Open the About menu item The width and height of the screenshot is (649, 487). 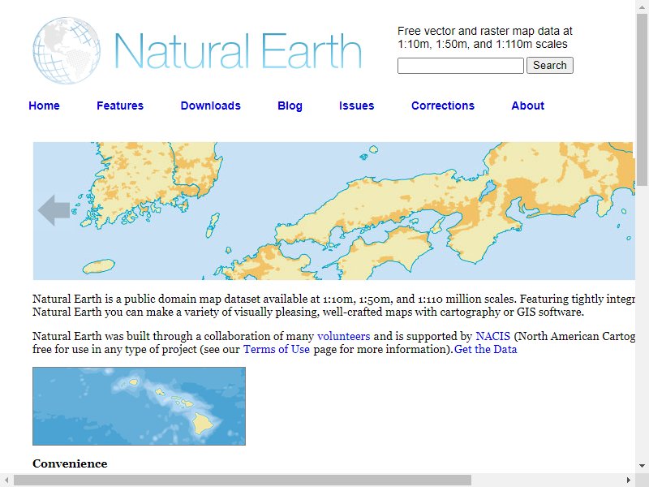(x=528, y=106)
